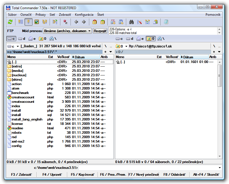Viewport: 229px width, 184px height.
Task: Open right panel drive 0 dropdown
Action: (122, 46)
